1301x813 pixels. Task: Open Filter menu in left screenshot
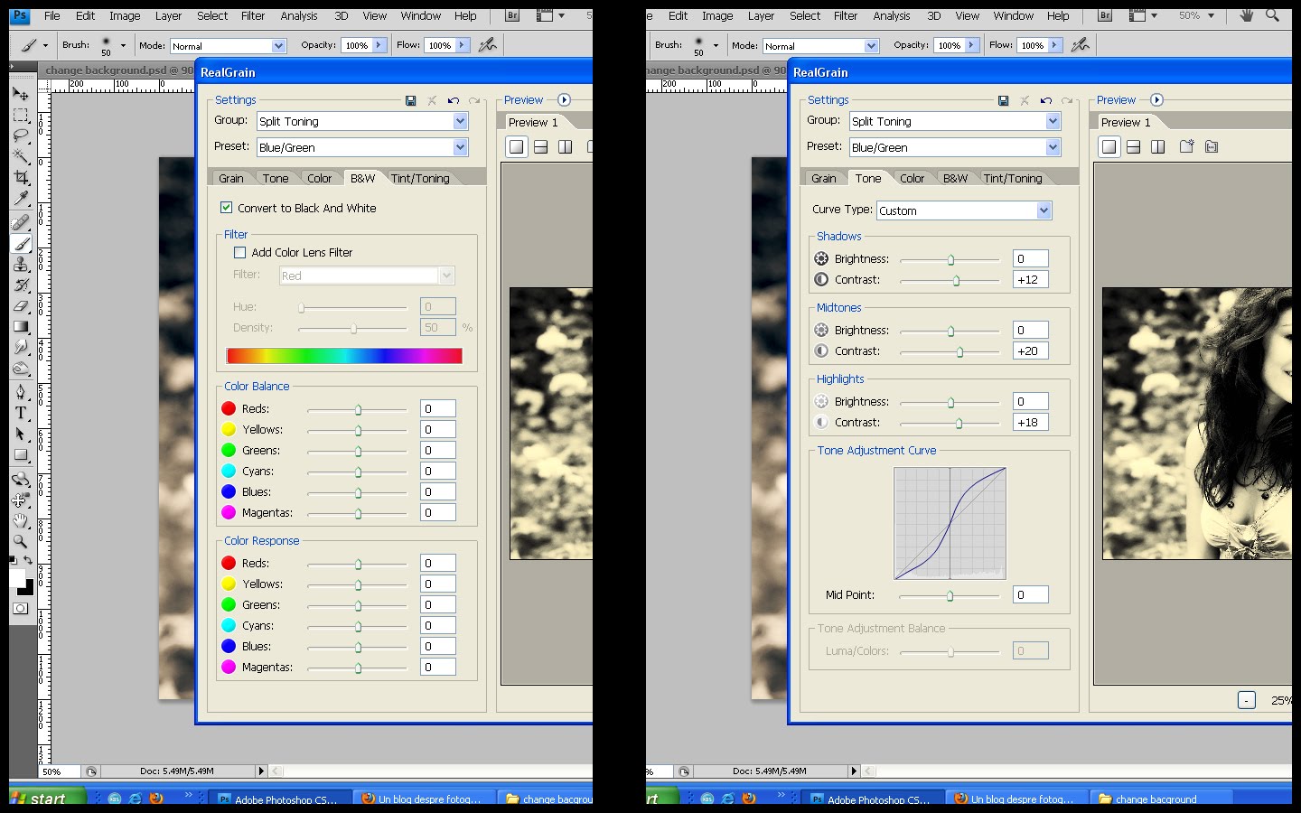point(253,15)
